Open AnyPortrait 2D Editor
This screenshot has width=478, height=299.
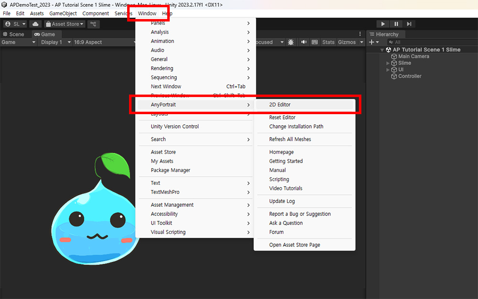[x=304, y=105]
